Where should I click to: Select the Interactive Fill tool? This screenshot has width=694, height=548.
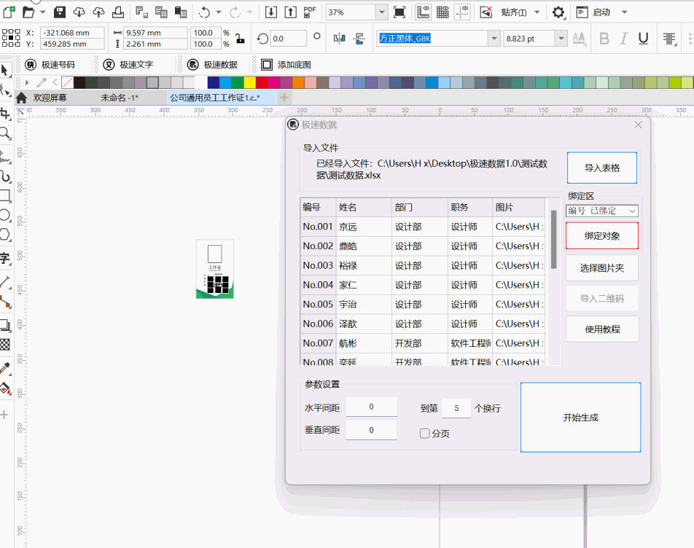click(x=5, y=388)
